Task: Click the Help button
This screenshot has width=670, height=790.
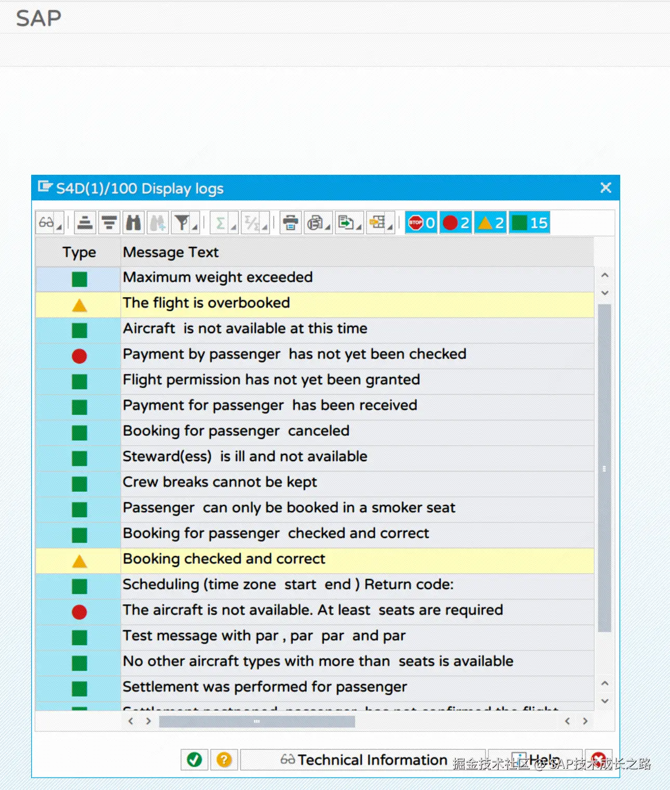Action: [535, 760]
